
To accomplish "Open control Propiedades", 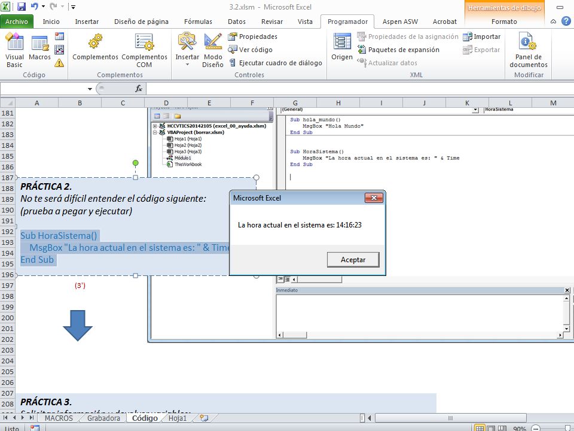I will click(252, 37).
